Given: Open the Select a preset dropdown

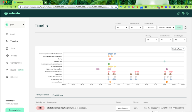Looking at the screenshot, I should [x=166, y=27].
